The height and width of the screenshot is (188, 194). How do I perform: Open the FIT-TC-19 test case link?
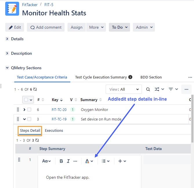tap(59, 119)
